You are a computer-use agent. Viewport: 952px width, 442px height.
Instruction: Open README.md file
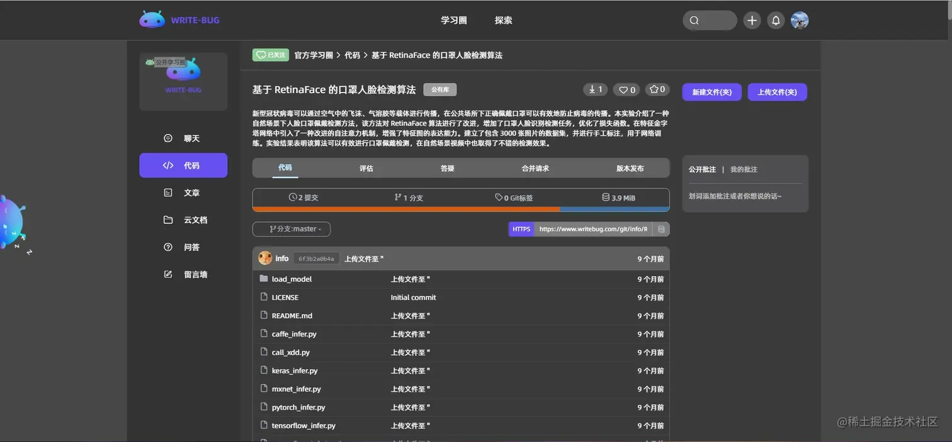coord(292,316)
